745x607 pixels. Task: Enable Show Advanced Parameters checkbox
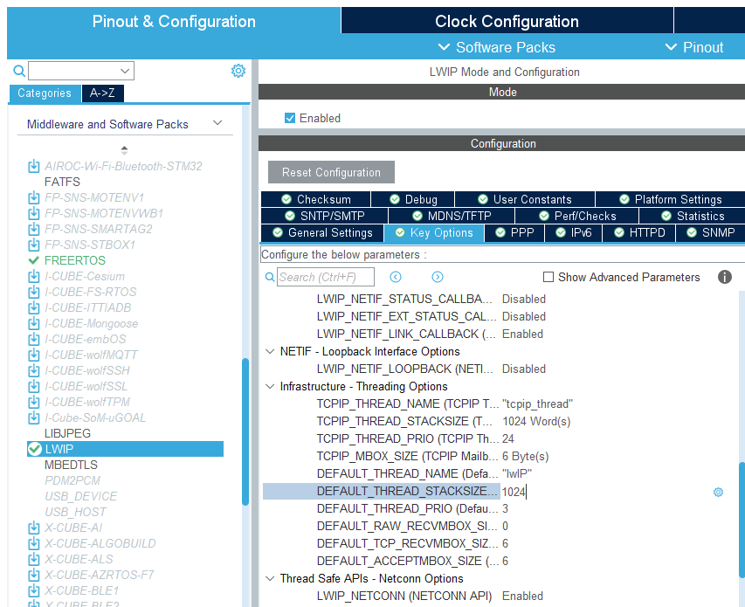coord(548,277)
